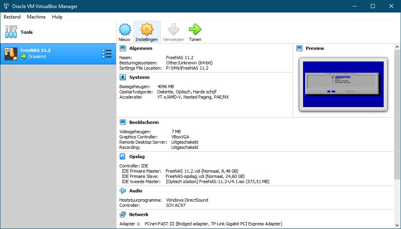Click the Audio speaker icon
This screenshot has width=401, height=229.
coord(123,190)
